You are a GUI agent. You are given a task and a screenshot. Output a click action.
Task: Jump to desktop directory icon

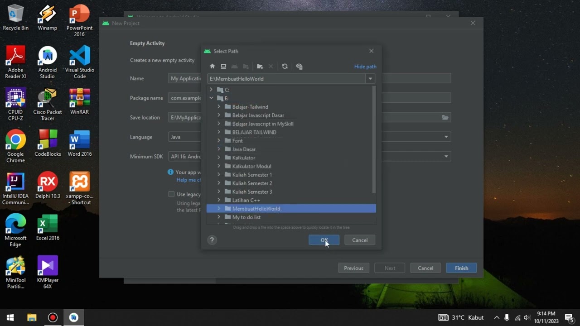223,67
